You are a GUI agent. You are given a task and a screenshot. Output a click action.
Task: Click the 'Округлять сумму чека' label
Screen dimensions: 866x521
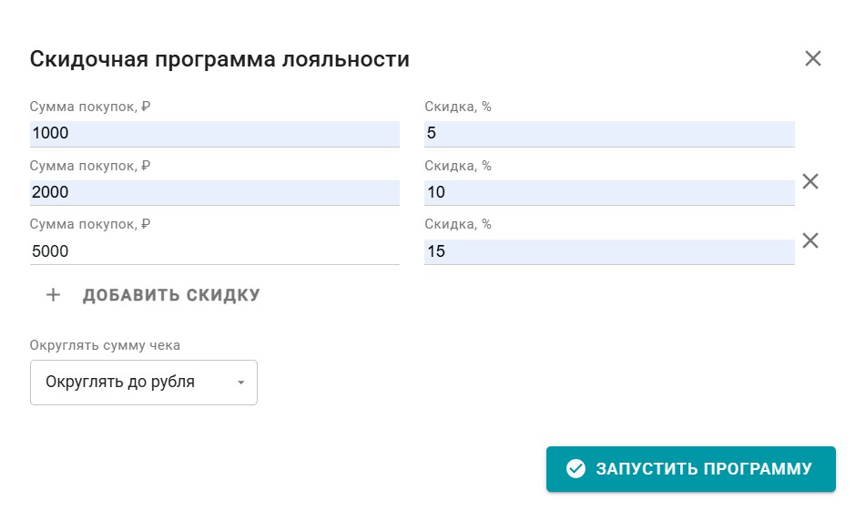coord(105,345)
